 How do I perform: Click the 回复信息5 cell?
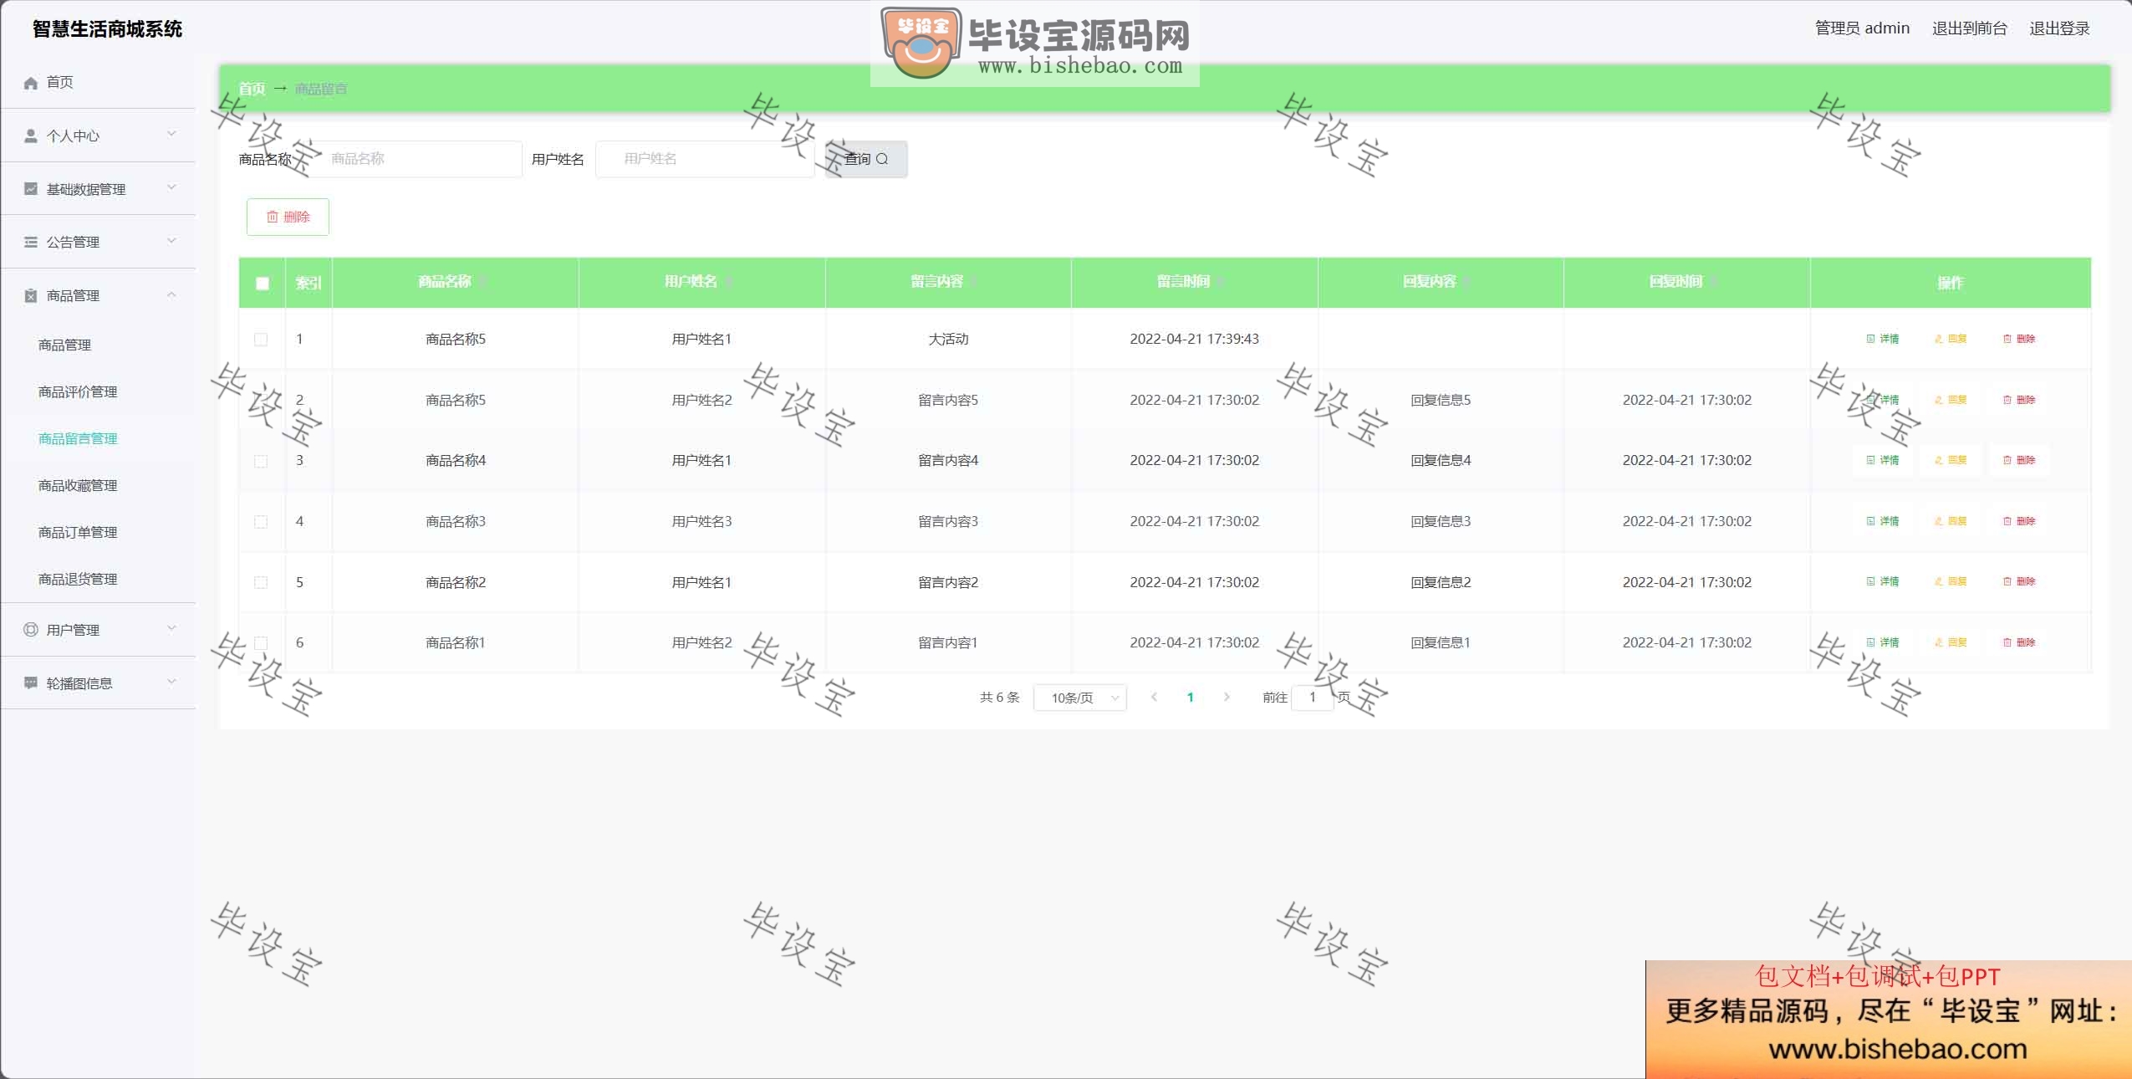coord(1441,400)
